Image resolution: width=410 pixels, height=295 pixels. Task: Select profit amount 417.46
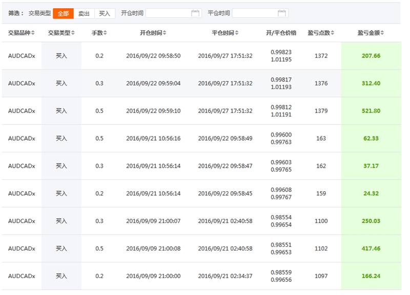[x=371, y=248]
